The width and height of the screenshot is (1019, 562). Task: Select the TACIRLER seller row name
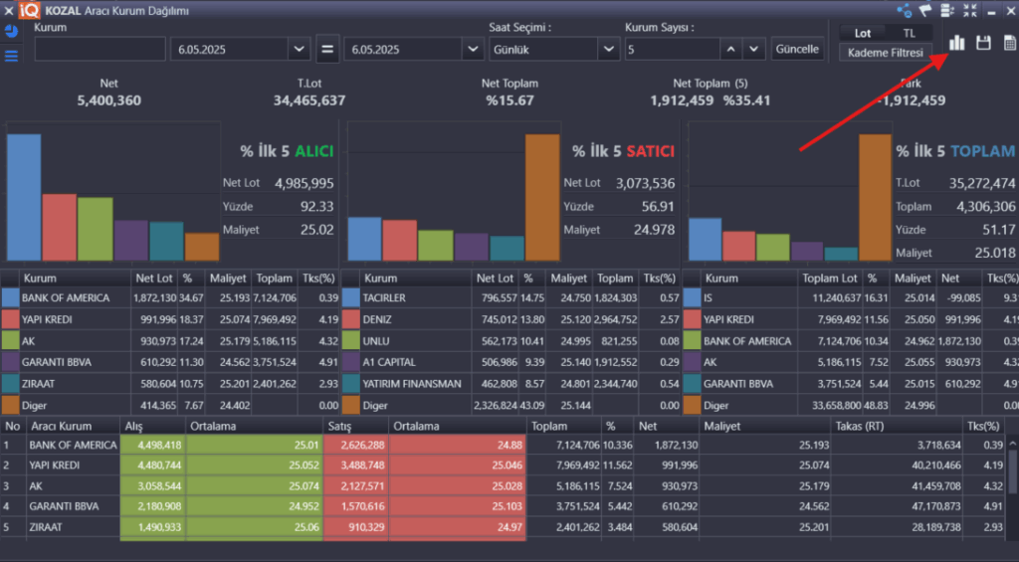coord(384,297)
